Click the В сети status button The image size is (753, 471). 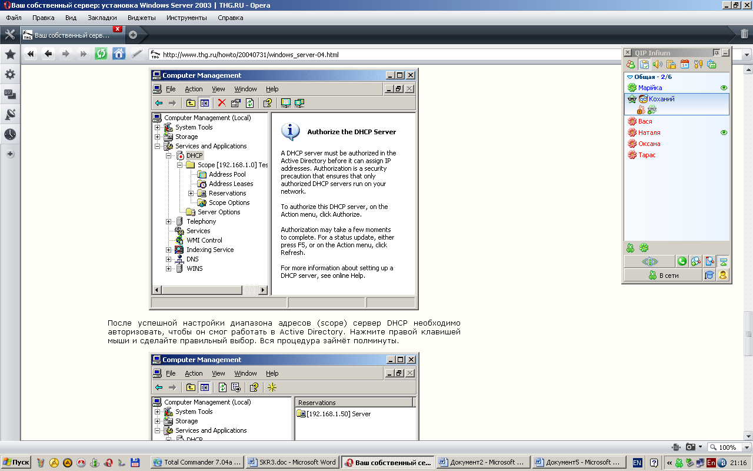point(663,275)
